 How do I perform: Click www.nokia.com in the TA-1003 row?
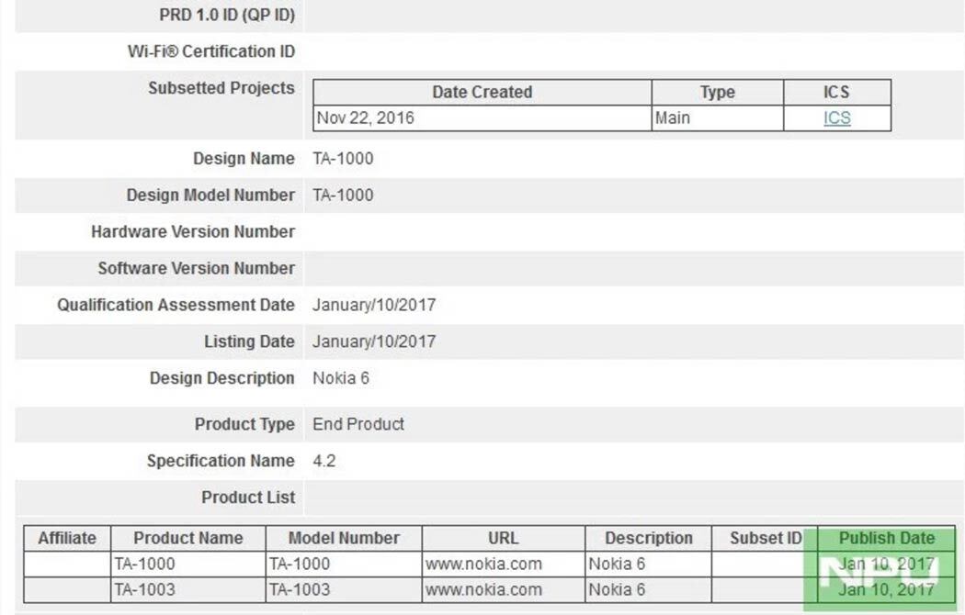coord(483,589)
